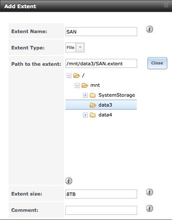
Task: Select the data3 tree item
Action: pos(101,105)
